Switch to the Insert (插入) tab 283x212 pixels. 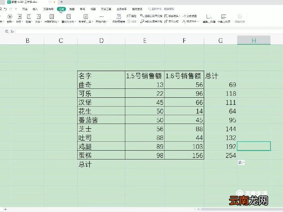coord(35,9)
